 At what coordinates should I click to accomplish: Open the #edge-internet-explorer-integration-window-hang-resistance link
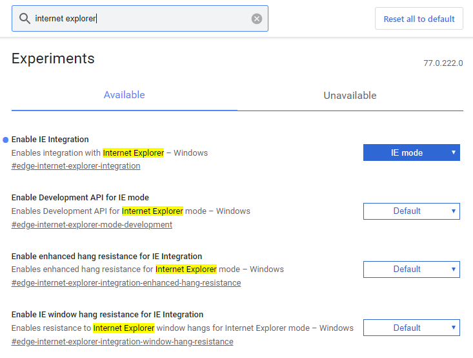click(x=122, y=341)
